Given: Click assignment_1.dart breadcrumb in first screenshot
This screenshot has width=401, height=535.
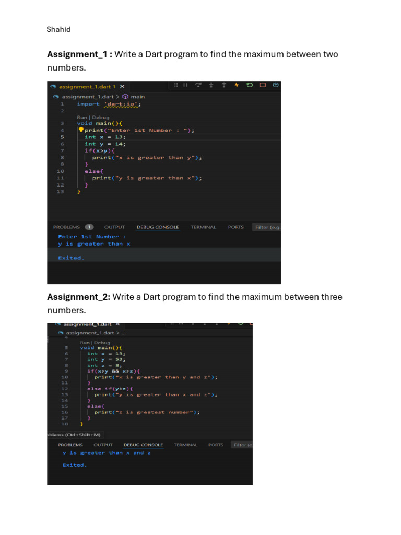Looking at the screenshot, I should pos(88,97).
